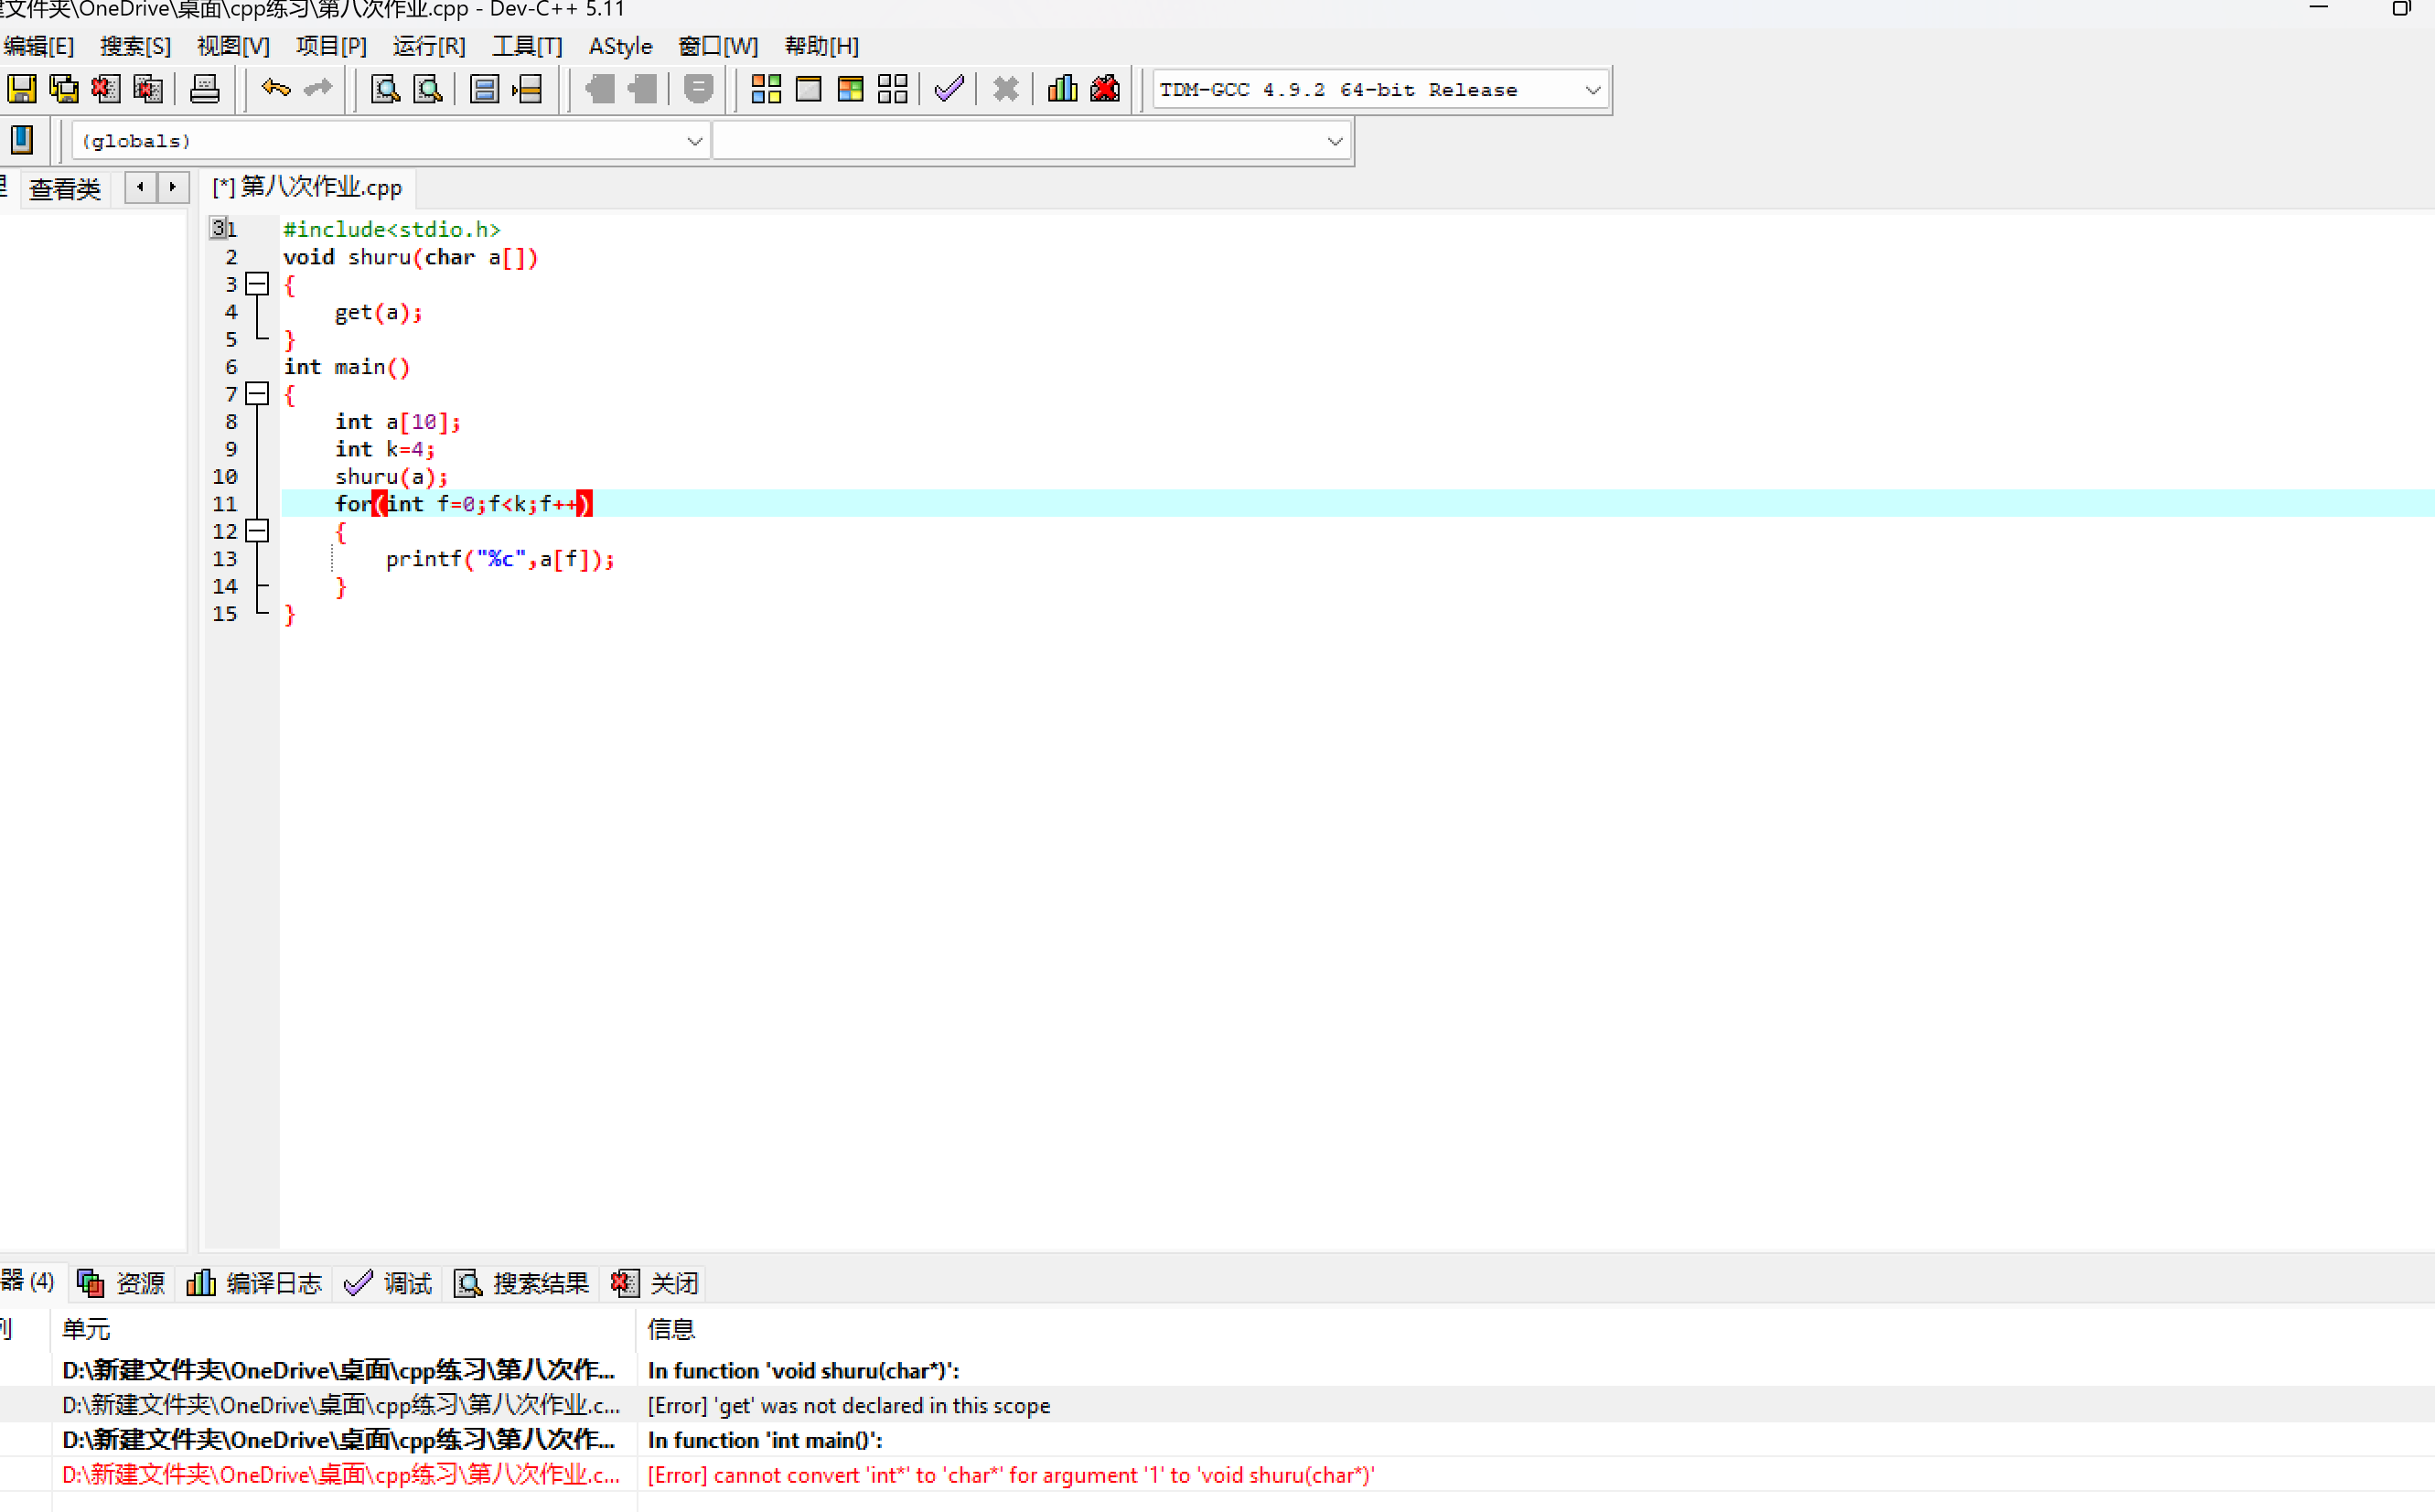This screenshot has width=2435, height=1512.
Task: Click the Save All files icon
Action: click(x=64, y=89)
